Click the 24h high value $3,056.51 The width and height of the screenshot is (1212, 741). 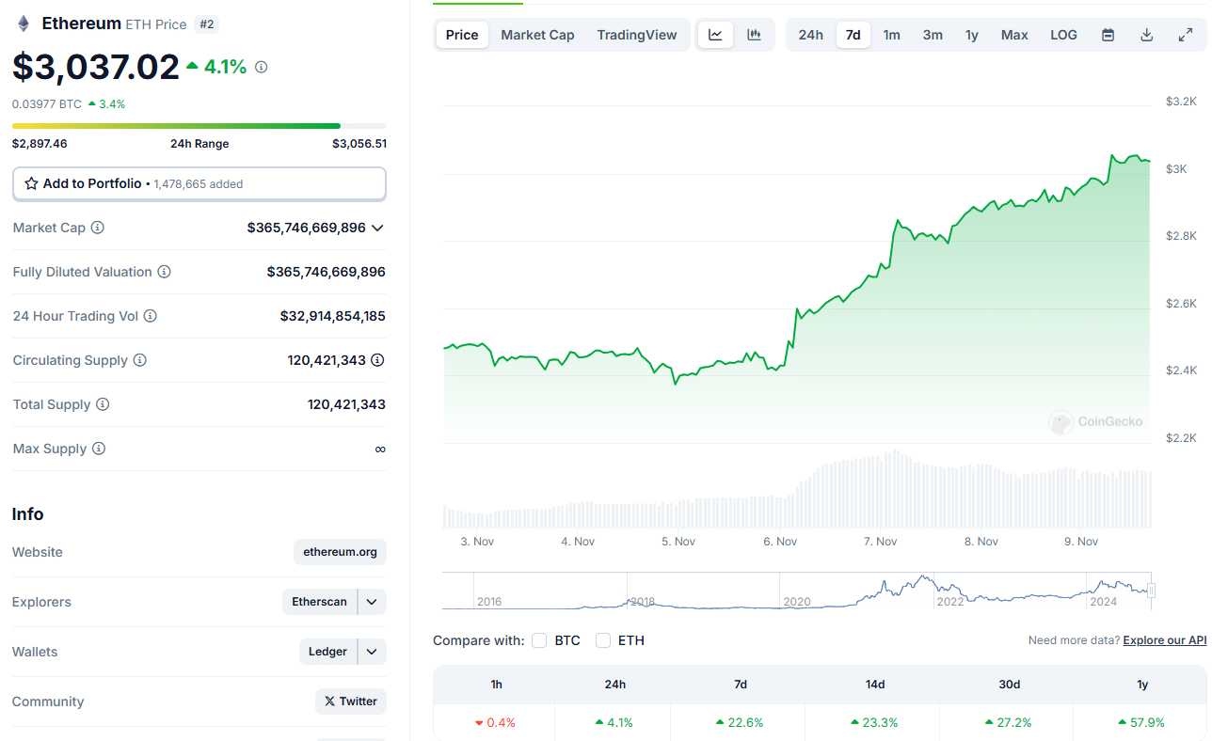(x=359, y=144)
